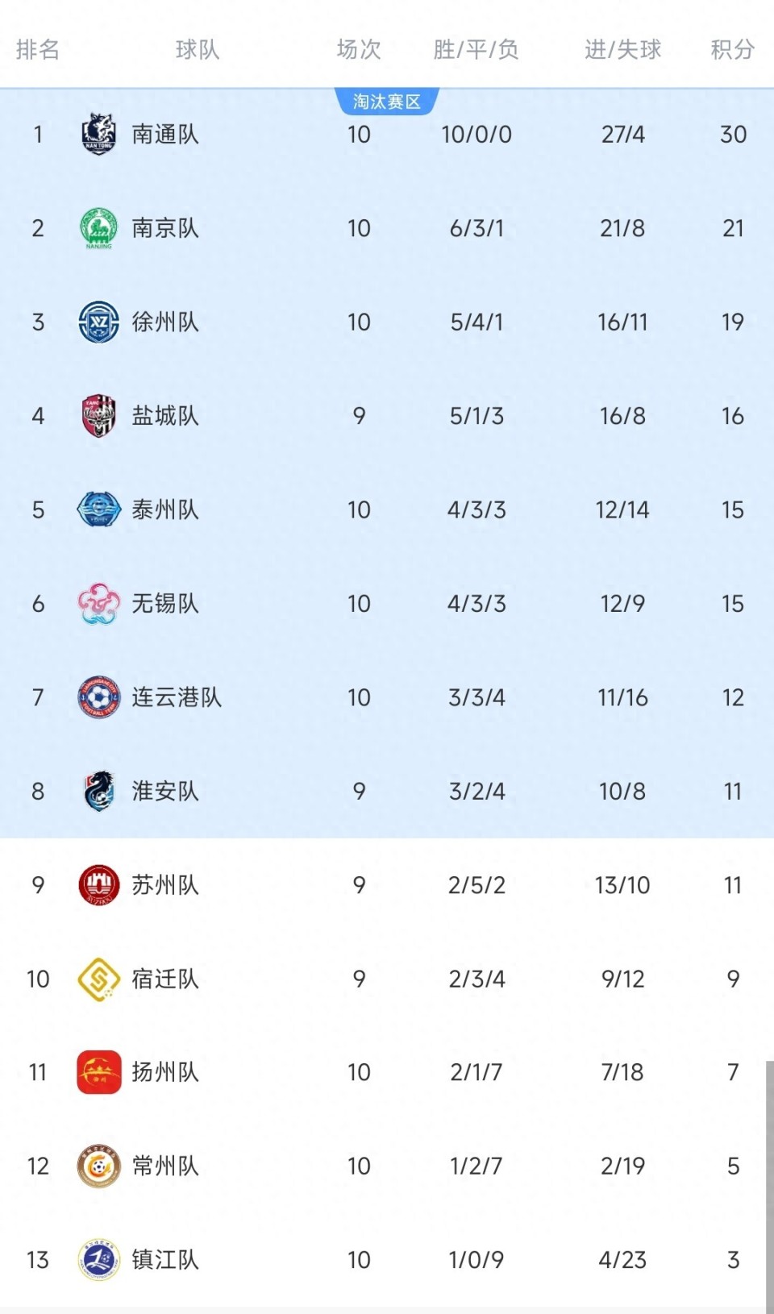Open the Xuzhou team XZ badge
The width and height of the screenshot is (774, 1314).
point(99,322)
